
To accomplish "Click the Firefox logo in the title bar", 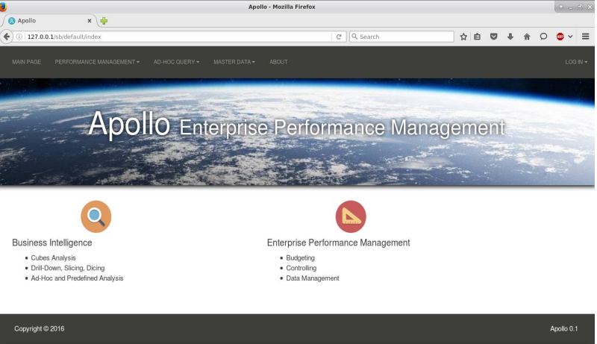I will pos(4,7).
